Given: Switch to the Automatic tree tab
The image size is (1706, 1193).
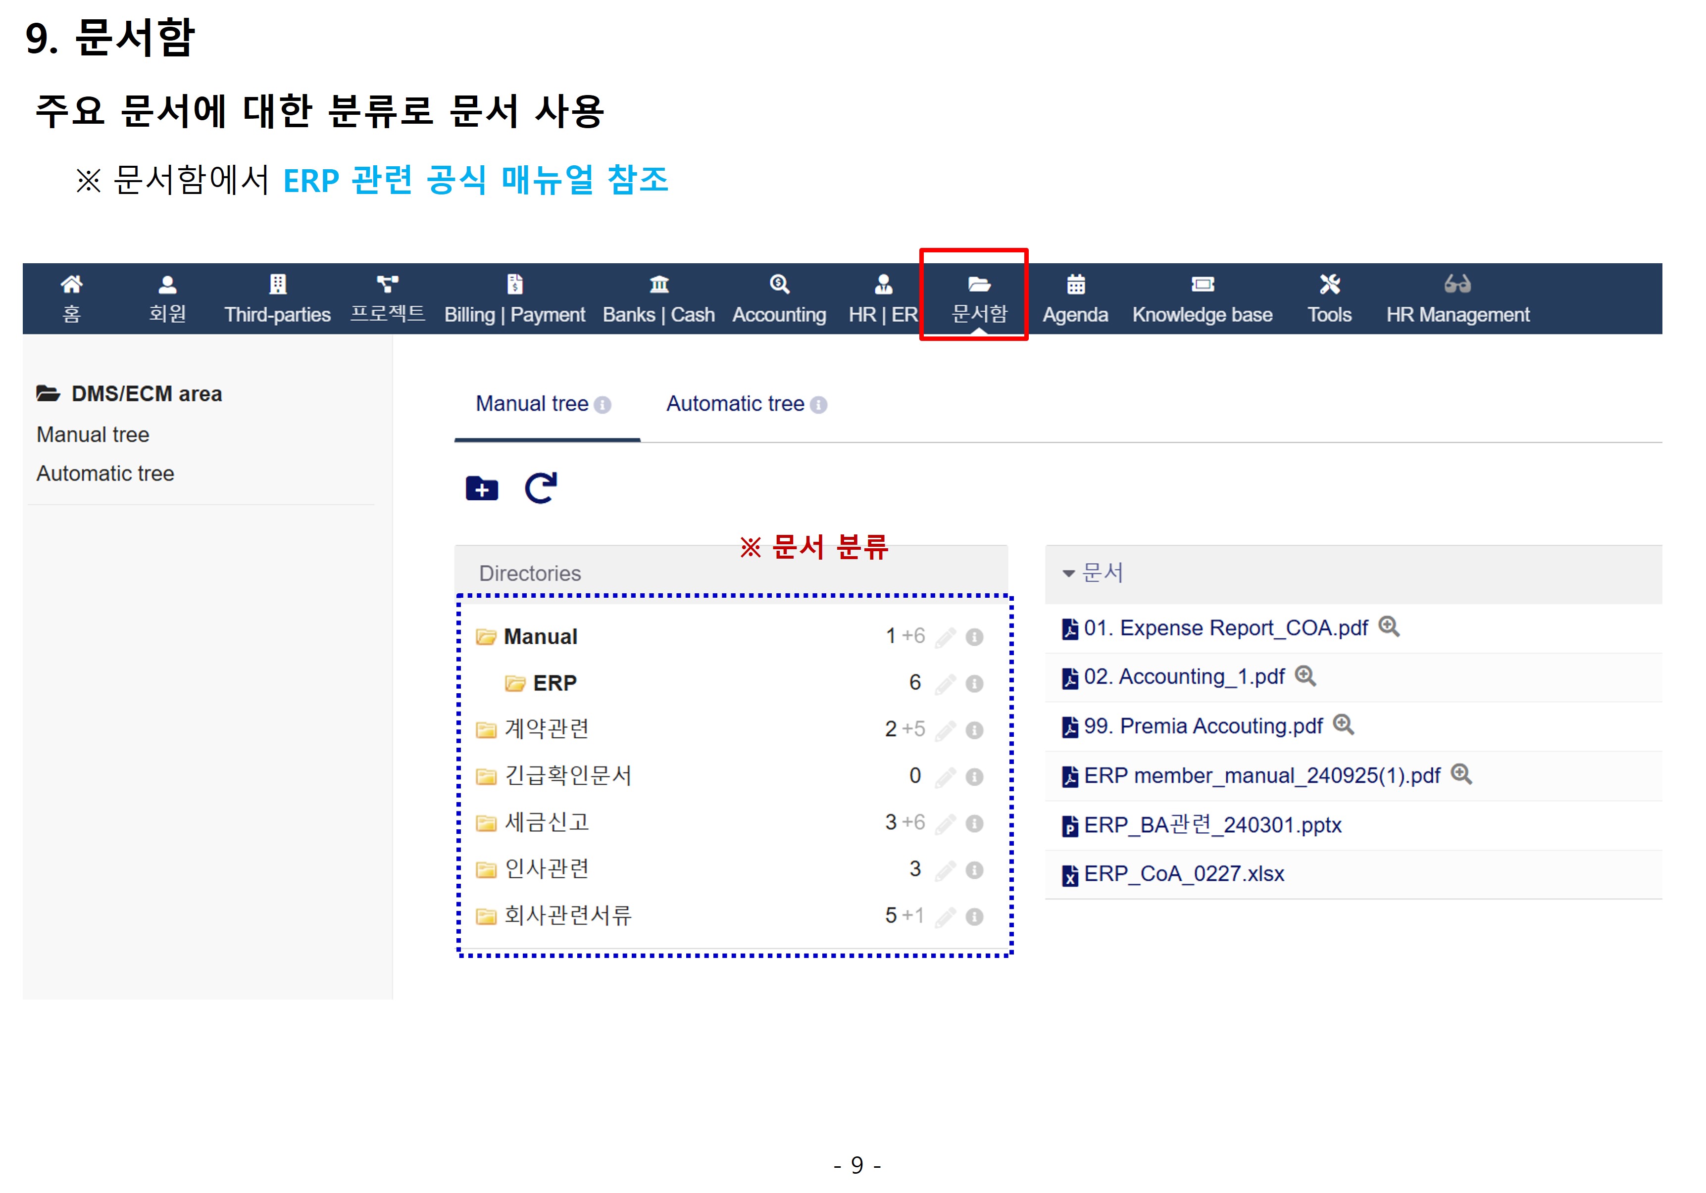Looking at the screenshot, I should tap(735, 403).
